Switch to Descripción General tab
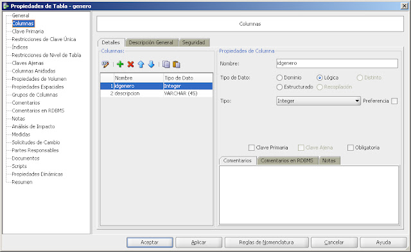 click(x=151, y=42)
